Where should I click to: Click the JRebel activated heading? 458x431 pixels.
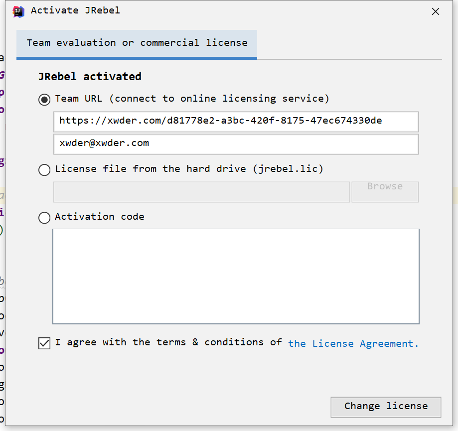click(90, 77)
